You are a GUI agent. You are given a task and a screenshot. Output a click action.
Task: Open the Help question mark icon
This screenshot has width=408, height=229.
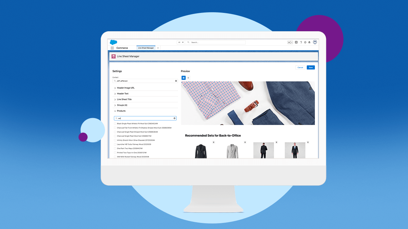(x=301, y=42)
